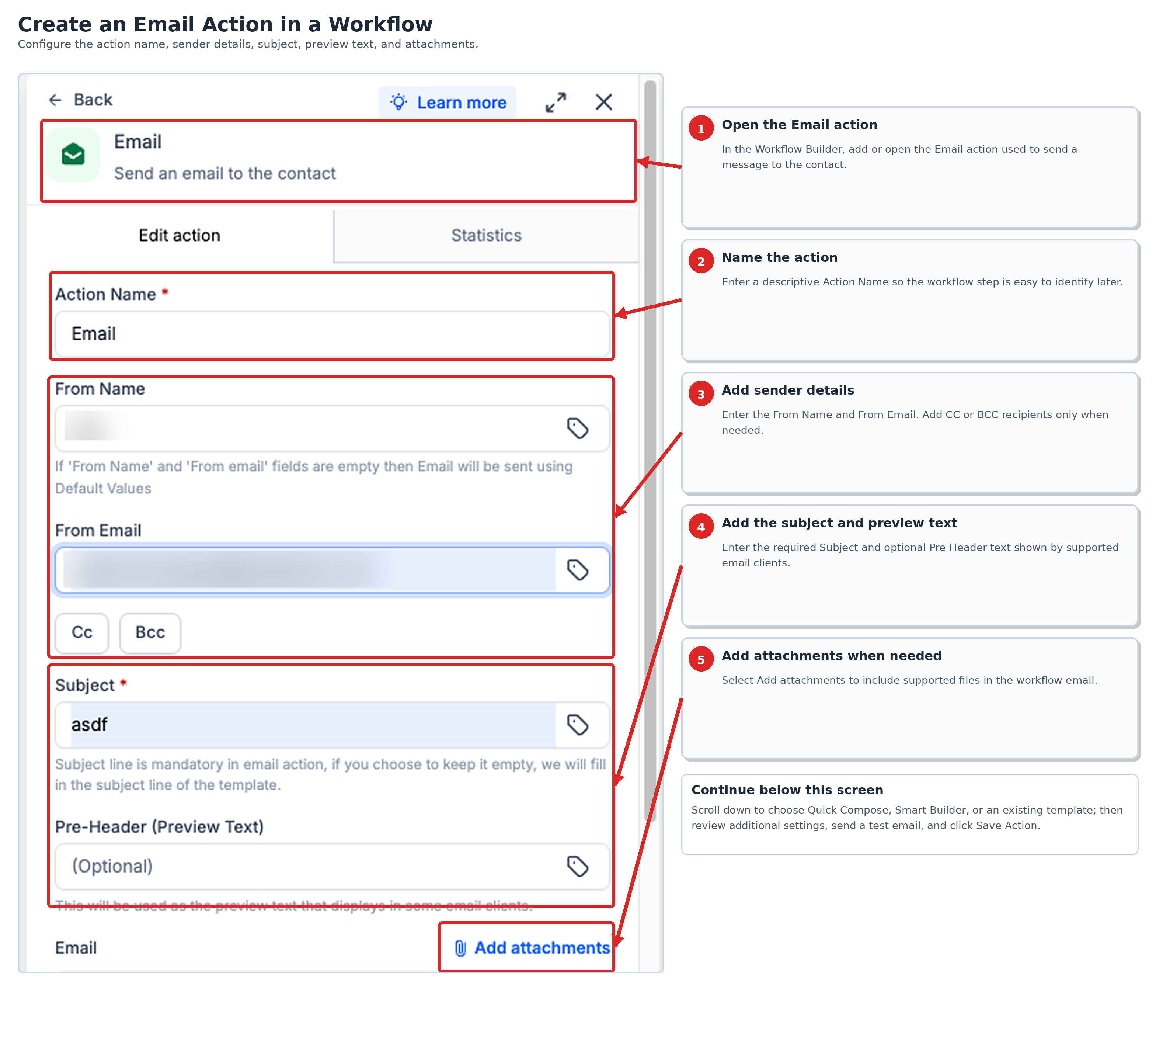This screenshot has width=1156, height=1051.
Task: Click the page title 'Create an Email Action in a Workflow'
Action: tap(225, 24)
